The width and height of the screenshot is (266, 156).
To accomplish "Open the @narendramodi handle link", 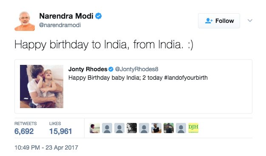I will click(x=60, y=25).
